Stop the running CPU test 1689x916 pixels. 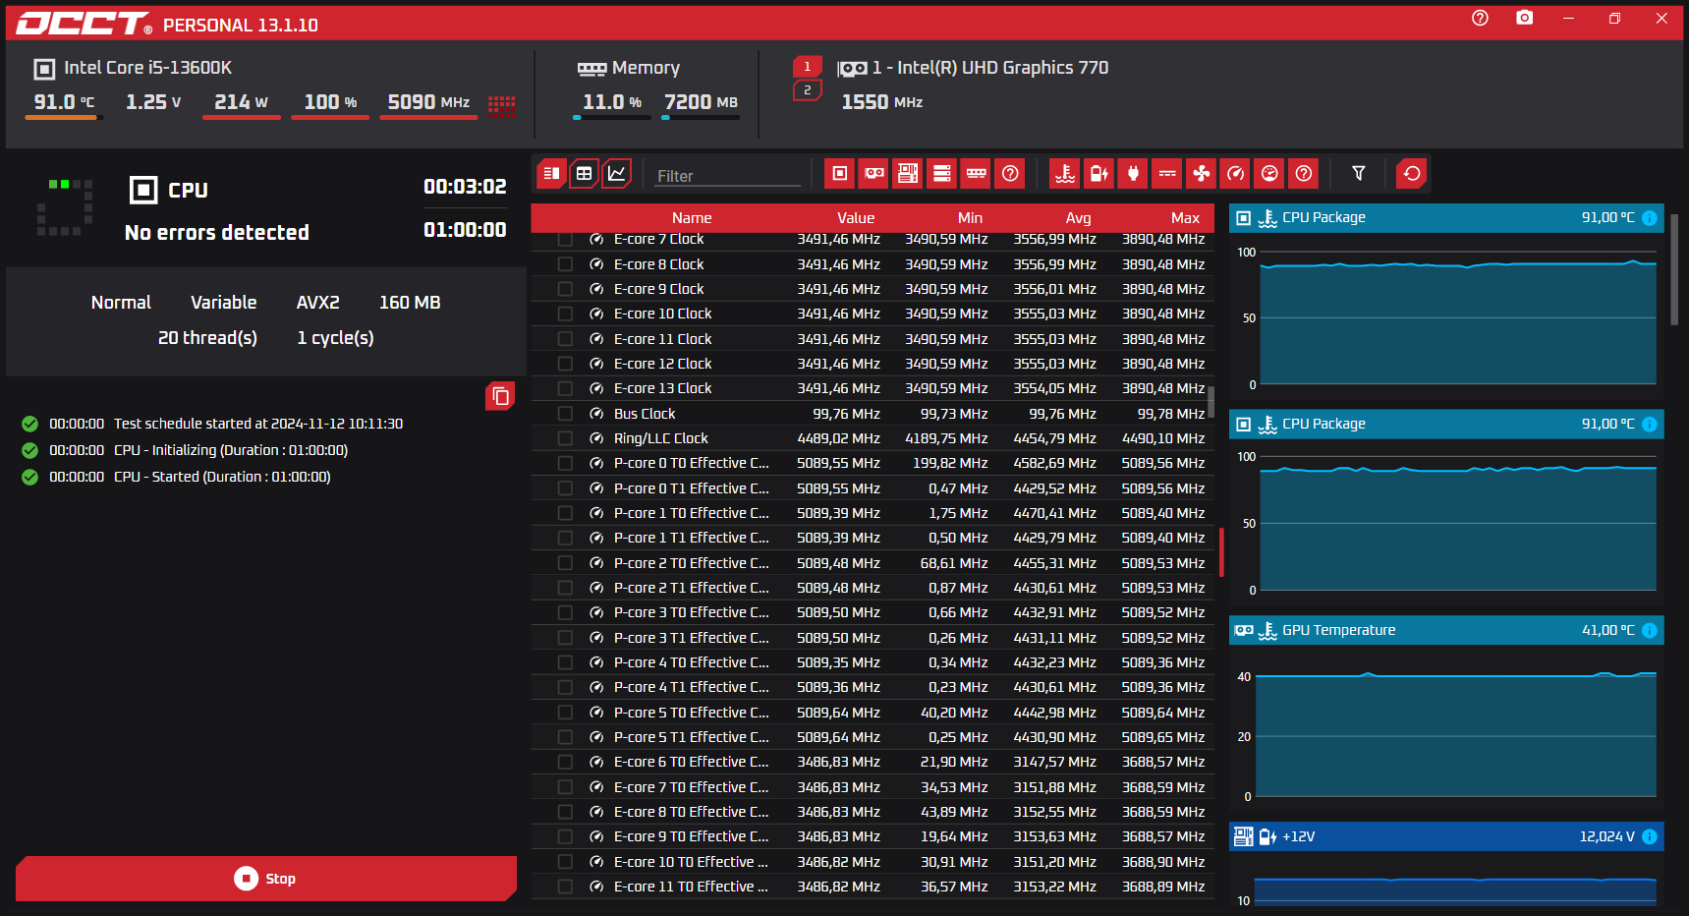pos(266,879)
